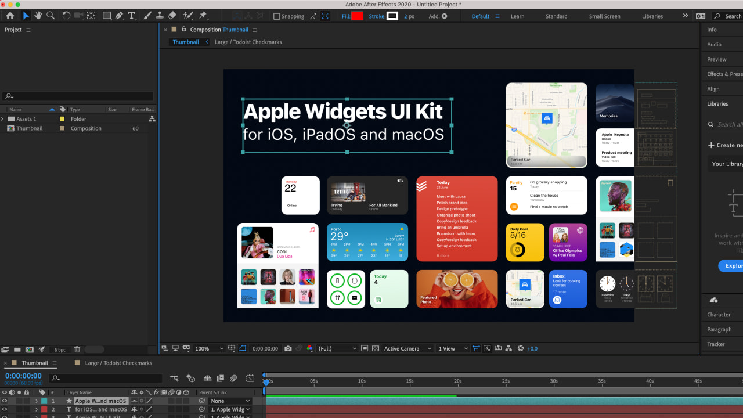The image size is (743, 418).
Task: Expand layer 2 properties in timeline
Action: (x=37, y=409)
